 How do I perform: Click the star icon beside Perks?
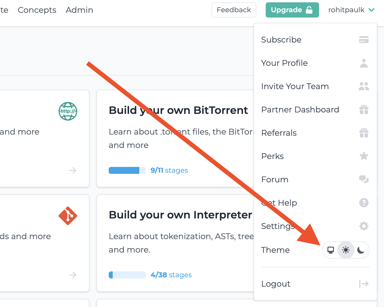(x=364, y=156)
